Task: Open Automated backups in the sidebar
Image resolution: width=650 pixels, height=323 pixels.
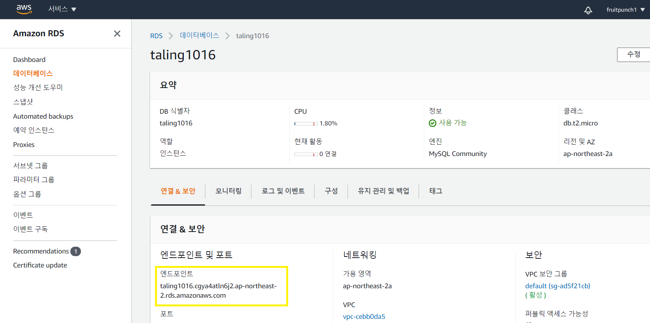Action: [x=43, y=116]
